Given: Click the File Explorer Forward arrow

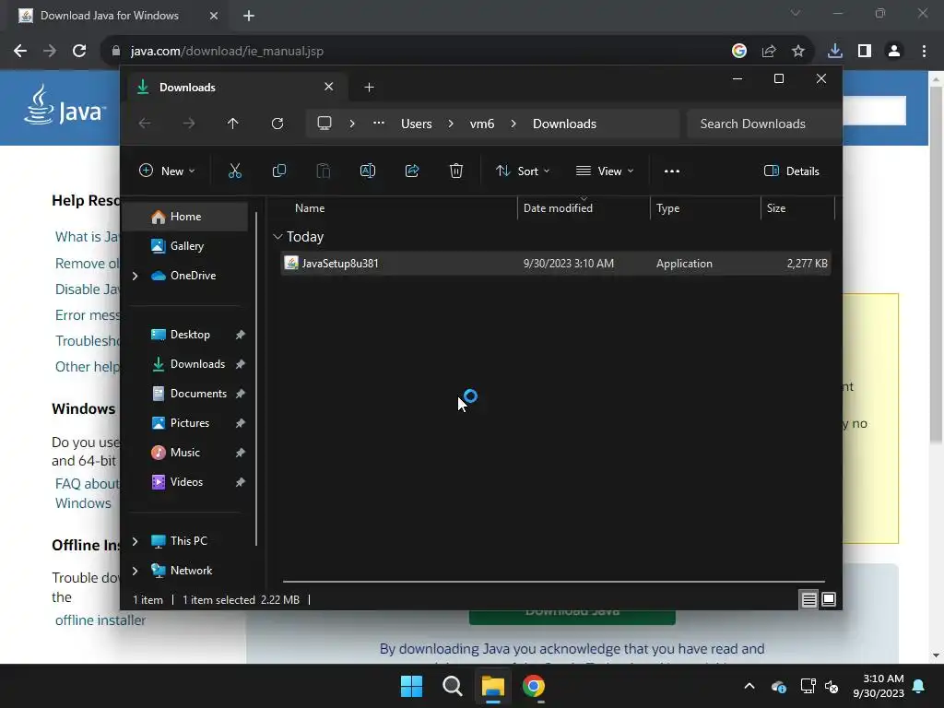Looking at the screenshot, I should click(189, 124).
